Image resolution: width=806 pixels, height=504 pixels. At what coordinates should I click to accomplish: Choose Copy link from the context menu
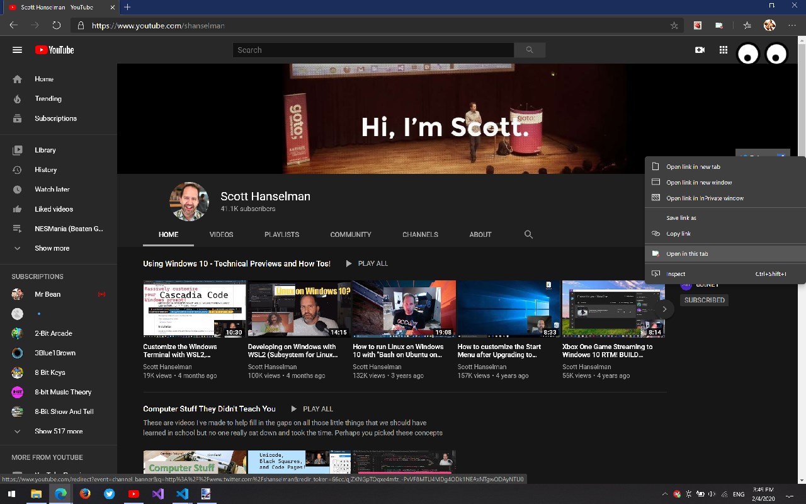678,234
